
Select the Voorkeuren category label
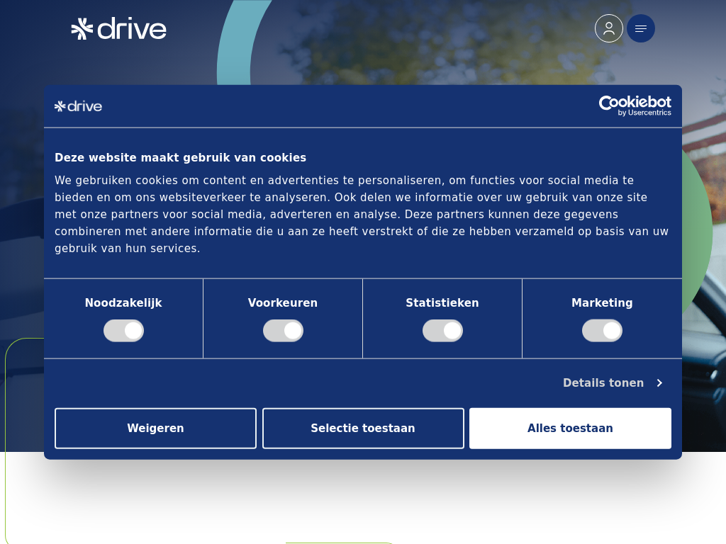coord(283,303)
